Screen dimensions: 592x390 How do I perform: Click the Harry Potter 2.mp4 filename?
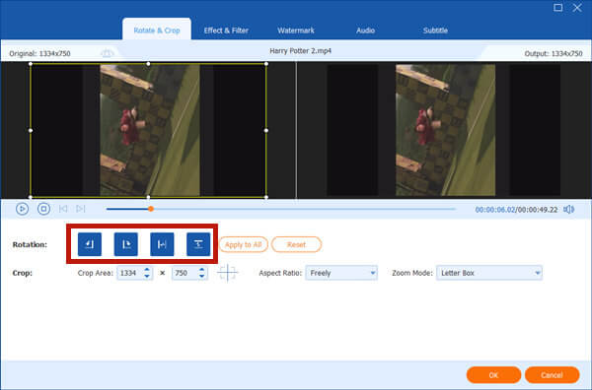tap(301, 51)
